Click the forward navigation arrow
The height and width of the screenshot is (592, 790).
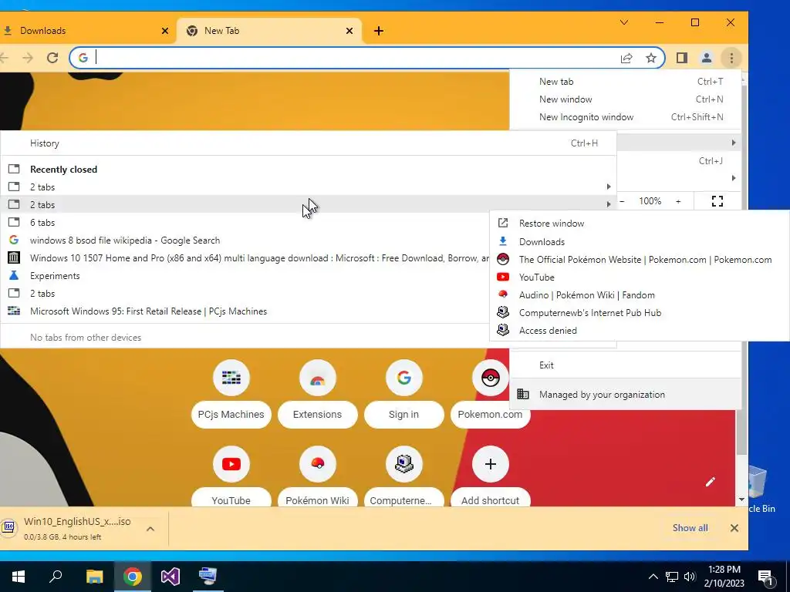coord(28,58)
